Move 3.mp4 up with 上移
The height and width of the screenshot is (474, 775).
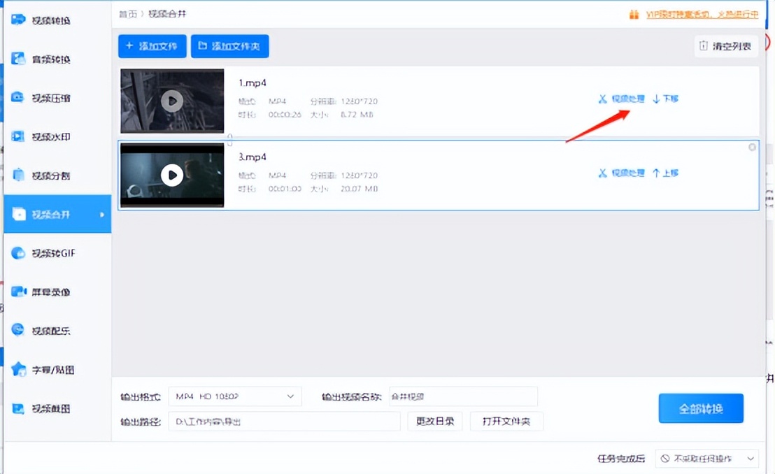coord(665,173)
